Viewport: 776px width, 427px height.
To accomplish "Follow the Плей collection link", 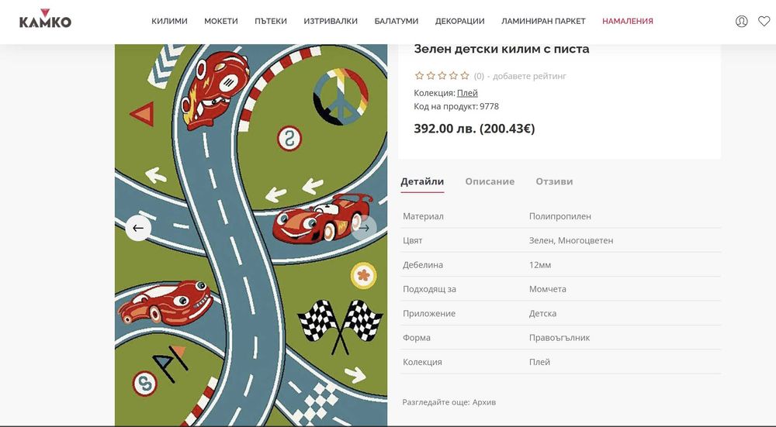I will point(467,93).
